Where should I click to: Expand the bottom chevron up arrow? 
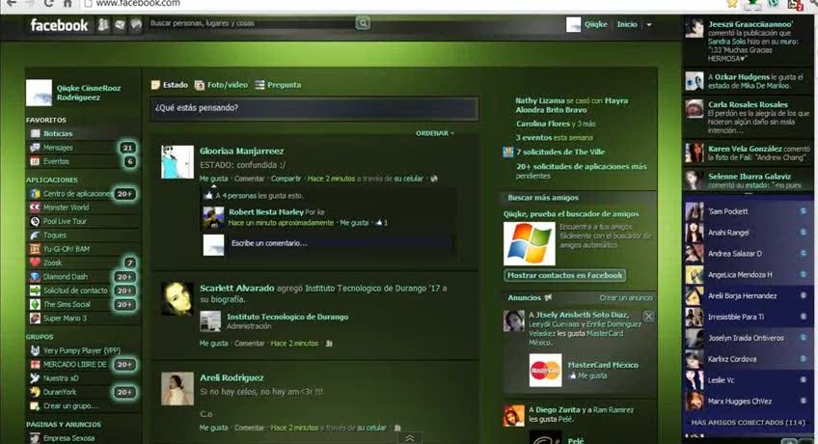click(410, 438)
